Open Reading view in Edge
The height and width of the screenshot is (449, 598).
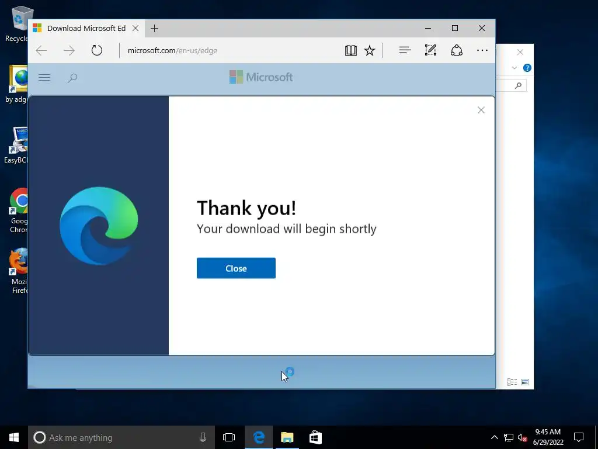click(351, 50)
